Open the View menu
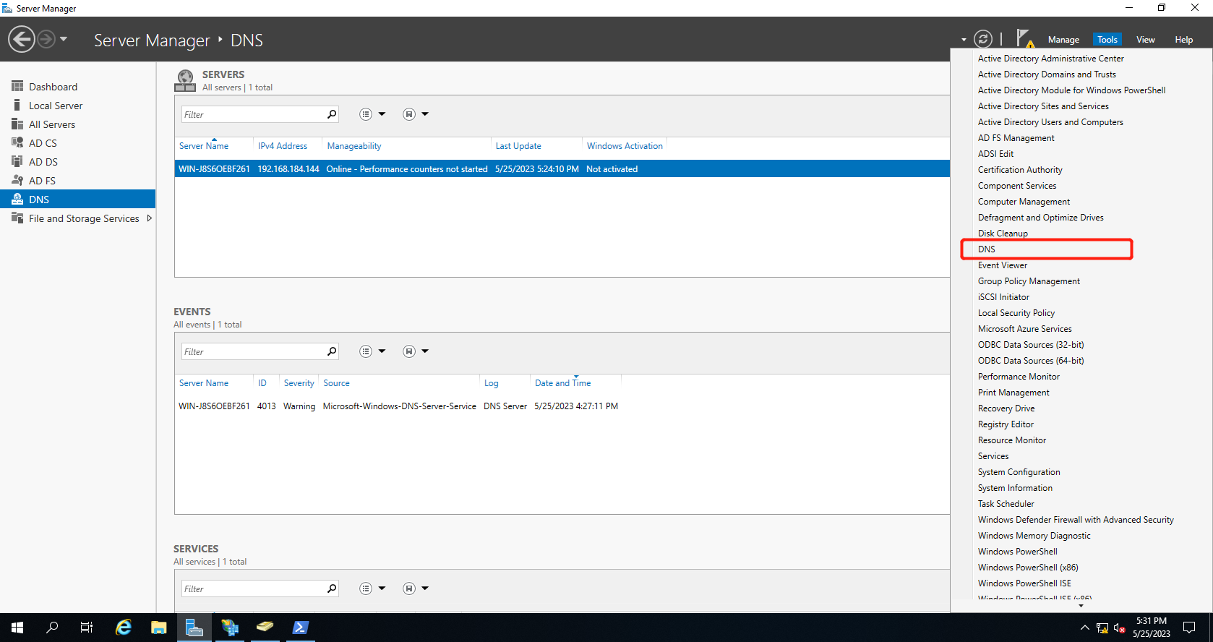The width and height of the screenshot is (1213, 642). pyautogui.click(x=1145, y=40)
